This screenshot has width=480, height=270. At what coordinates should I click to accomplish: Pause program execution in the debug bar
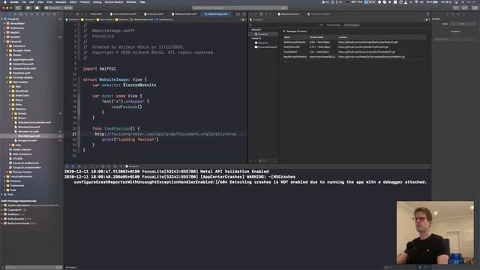click(x=79, y=166)
